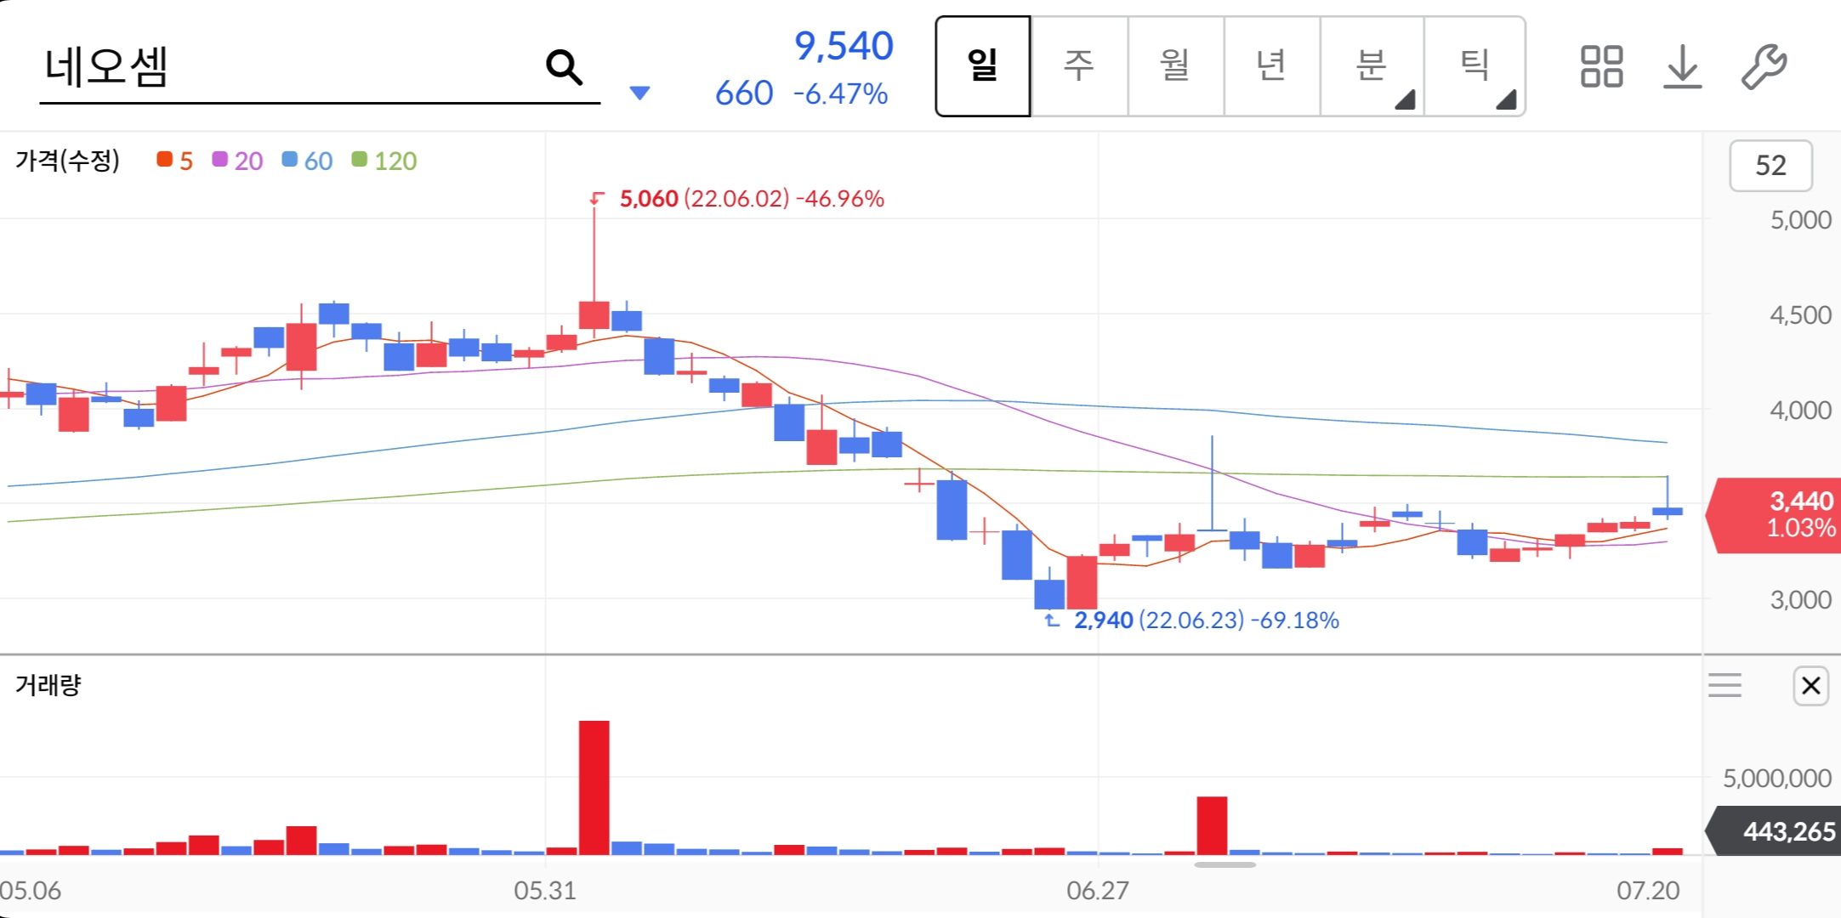The width and height of the screenshot is (1841, 918).
Task: Click the 120-day moving average green swatch
Action: pyautogui.click(x=360, y=160)
